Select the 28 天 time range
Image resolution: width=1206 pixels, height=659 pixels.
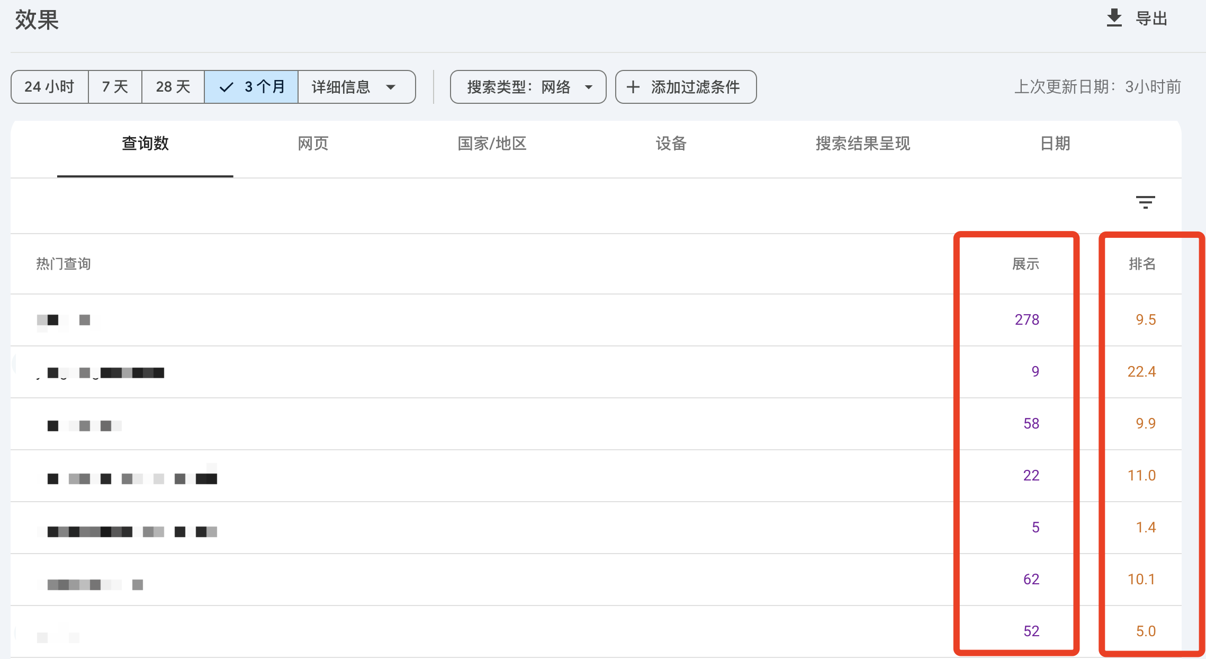tap(173, 87)
